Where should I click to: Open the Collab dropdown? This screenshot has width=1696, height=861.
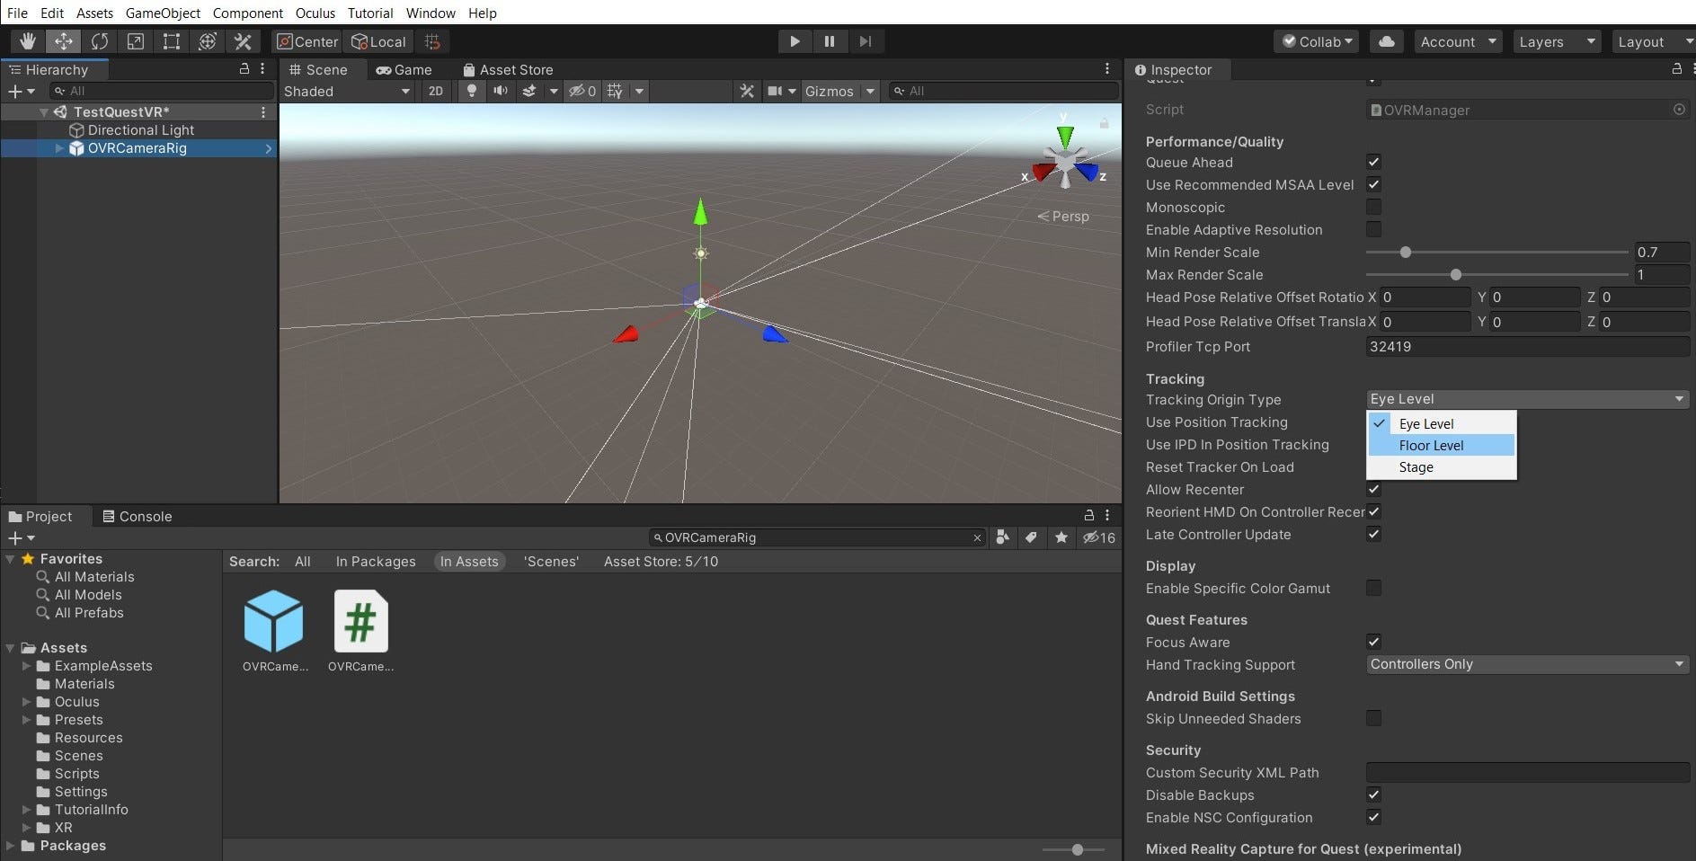1317,41
